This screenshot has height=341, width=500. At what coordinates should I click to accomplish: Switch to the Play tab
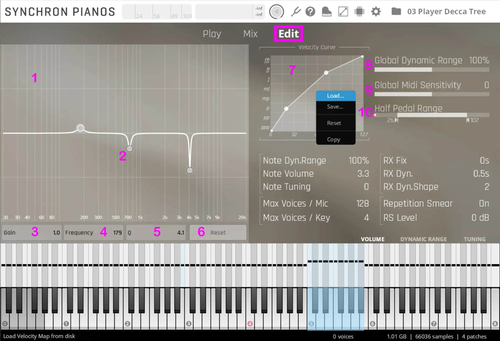(212, 34)
